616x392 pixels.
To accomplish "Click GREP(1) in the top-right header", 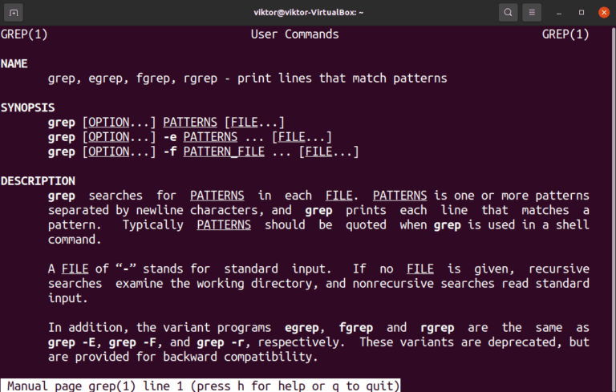I will tap(565, 34).
